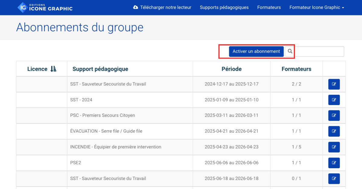Open edit for ÉVACUATION Serre file row

tap(334, 131)
